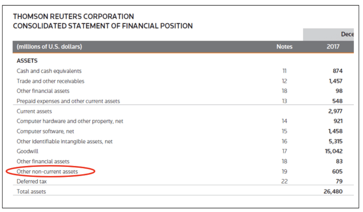363x212 pixels.
Task: Click the ASSETS section heading
Action: 27,61
